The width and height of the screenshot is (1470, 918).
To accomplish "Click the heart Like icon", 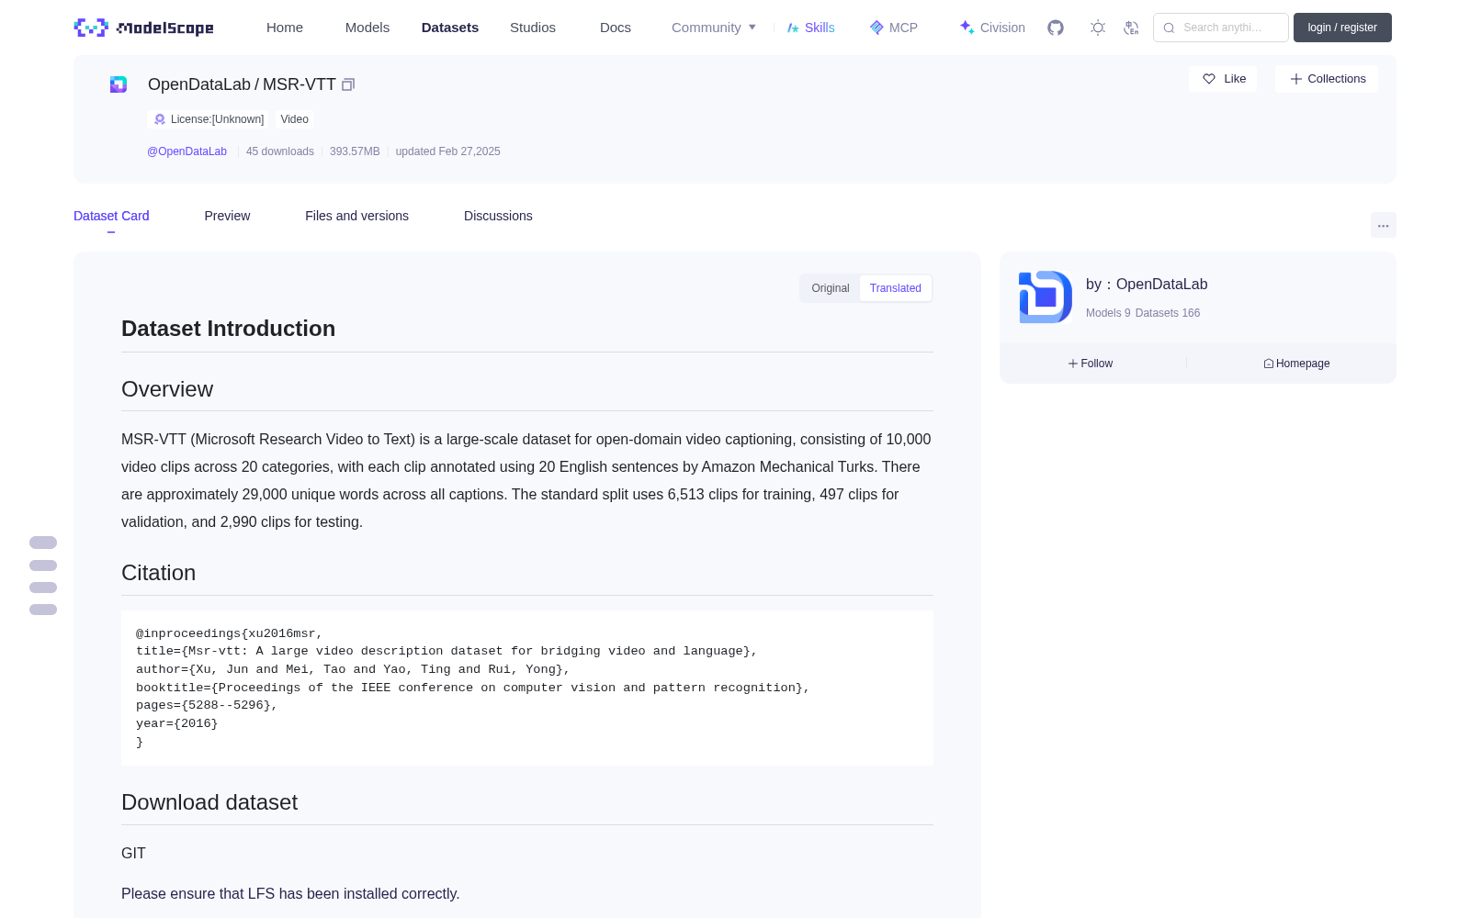I will [1209, 79].
